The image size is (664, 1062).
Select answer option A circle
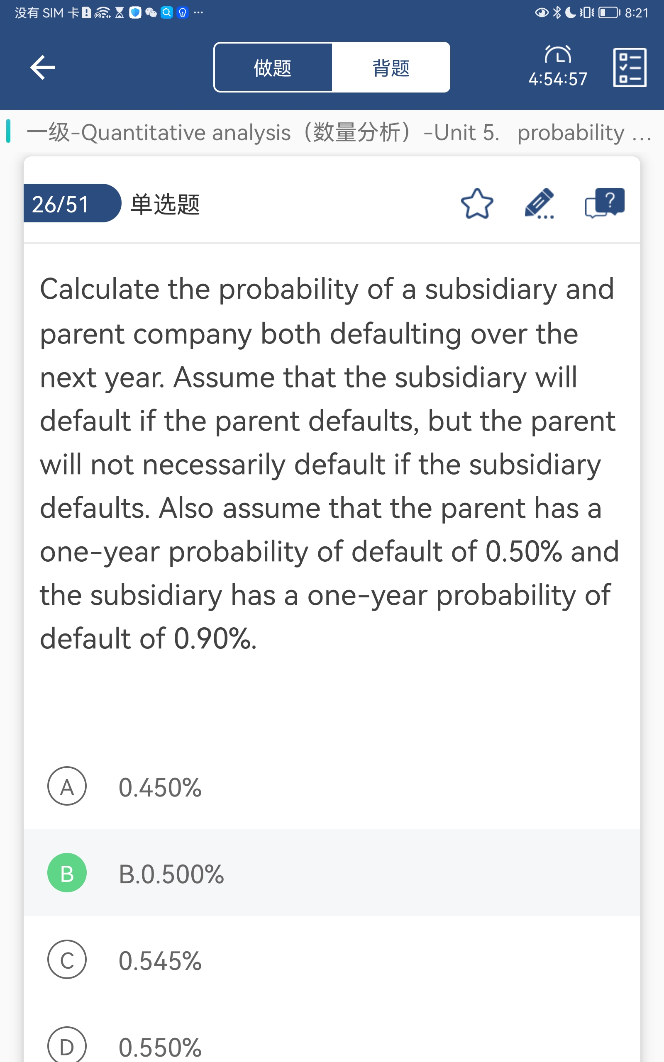click(x=67, y=787)
